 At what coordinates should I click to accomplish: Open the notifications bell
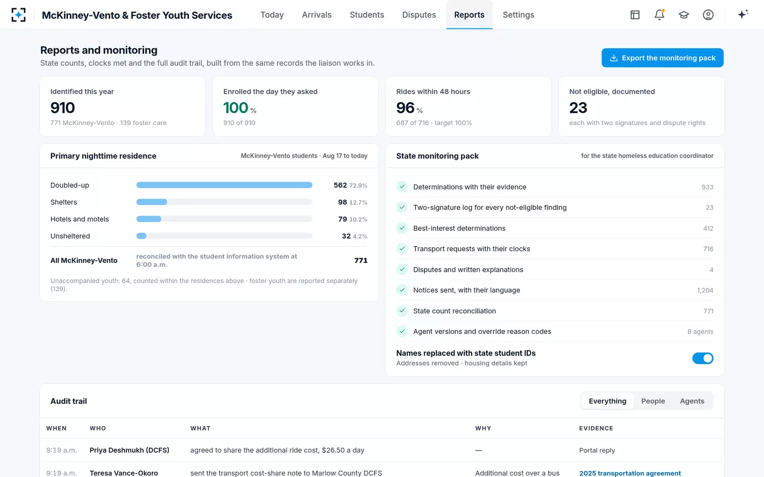tap(659, 15)
